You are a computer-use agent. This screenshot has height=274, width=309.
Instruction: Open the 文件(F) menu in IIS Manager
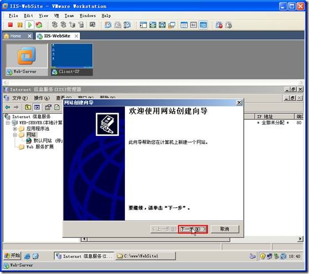pos(20,98)
